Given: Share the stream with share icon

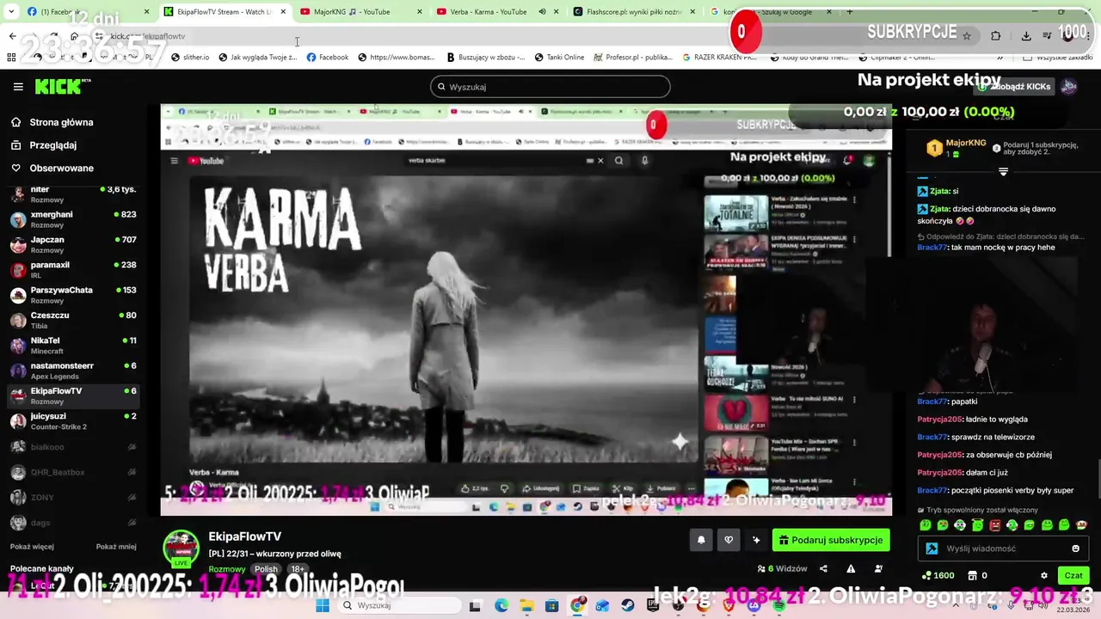Looking at the screenshot, I should coord(823,568).
